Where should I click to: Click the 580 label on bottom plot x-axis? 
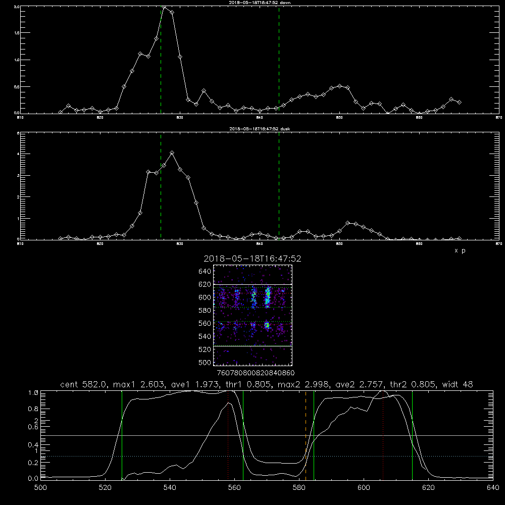[299, 488]
